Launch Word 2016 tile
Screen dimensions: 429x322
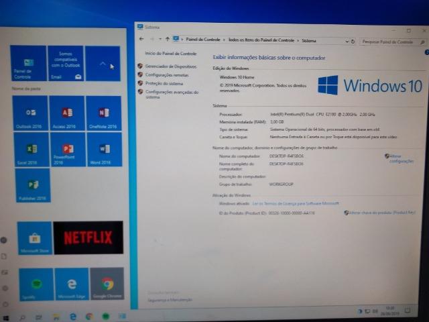pos(105,150)
